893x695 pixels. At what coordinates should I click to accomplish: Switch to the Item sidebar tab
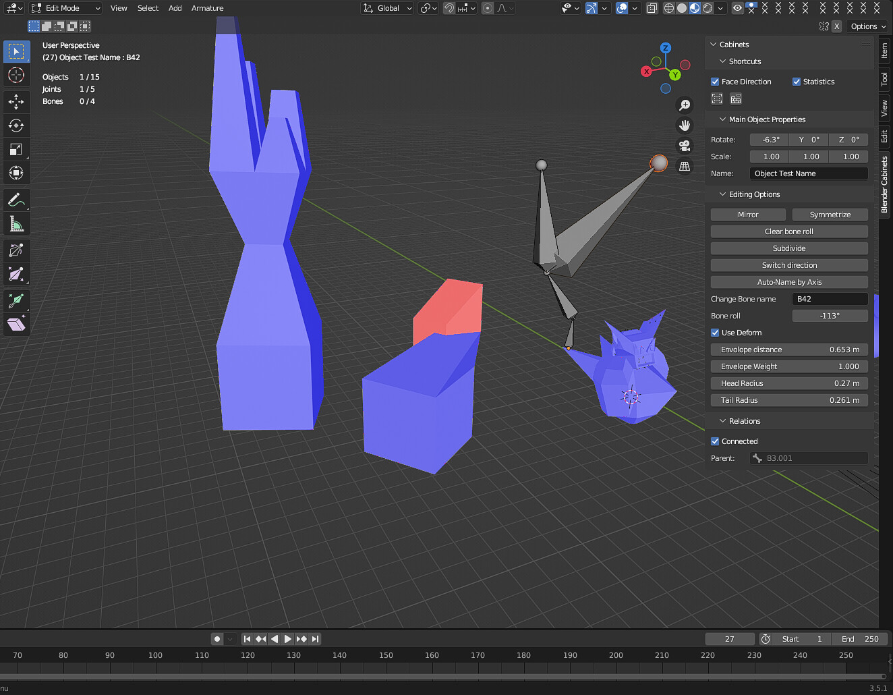coord(884,51)
